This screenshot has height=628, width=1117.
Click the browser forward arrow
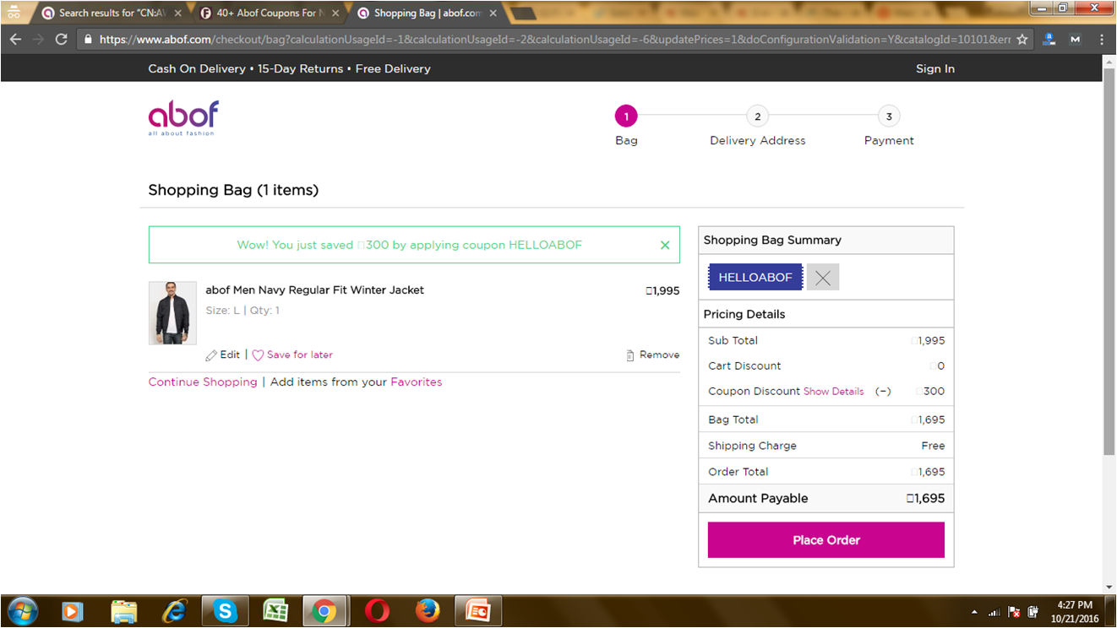(x=38, y=40)
